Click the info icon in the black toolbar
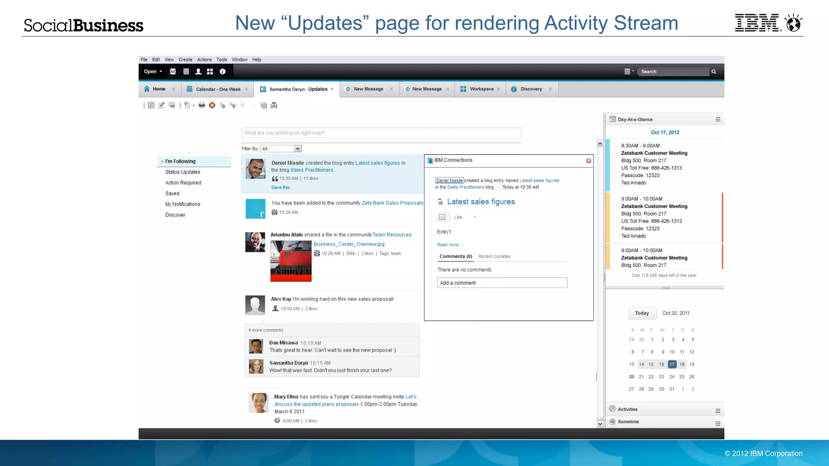 coord(223,72)
